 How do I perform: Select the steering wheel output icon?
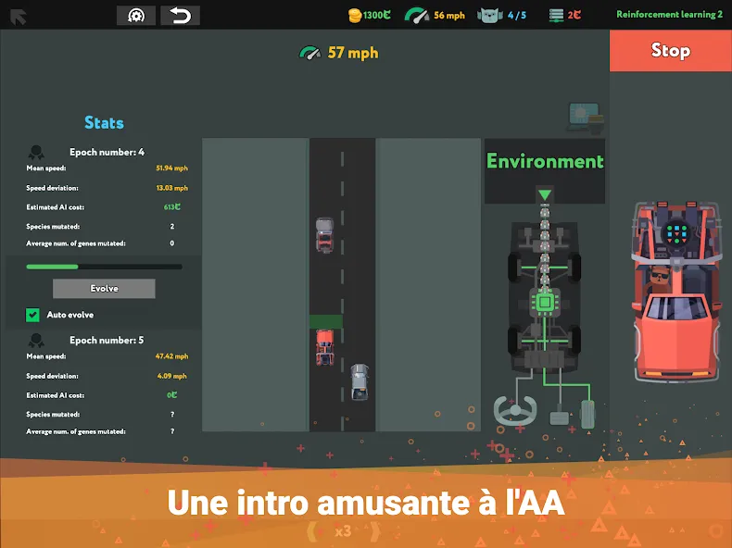[x=515, y=410]
